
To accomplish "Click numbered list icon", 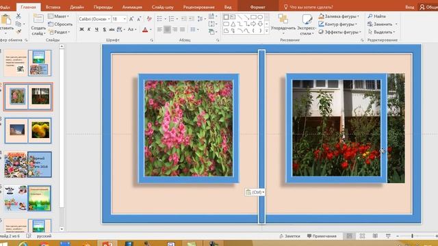I will 171,19.
